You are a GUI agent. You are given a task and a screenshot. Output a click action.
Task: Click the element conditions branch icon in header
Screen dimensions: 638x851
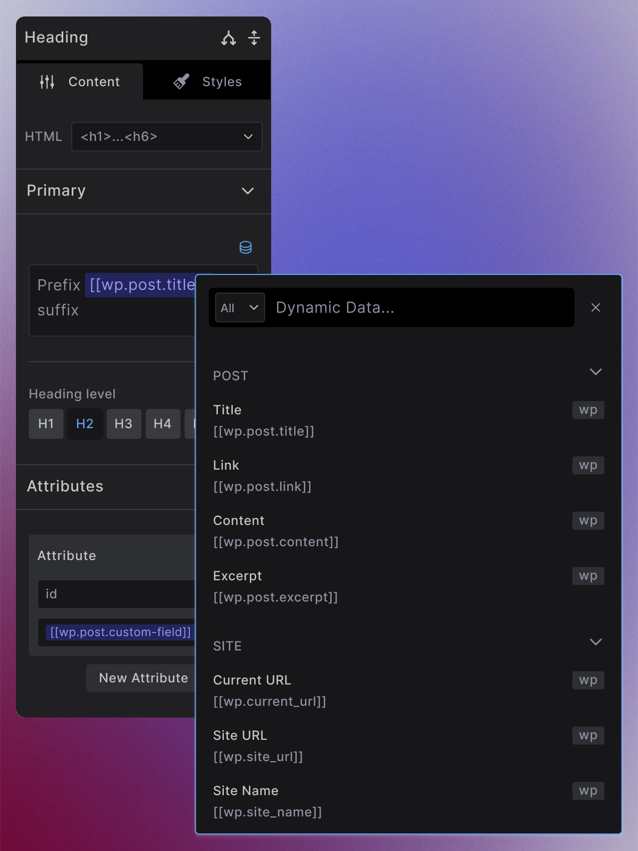[x=228, y=37]
